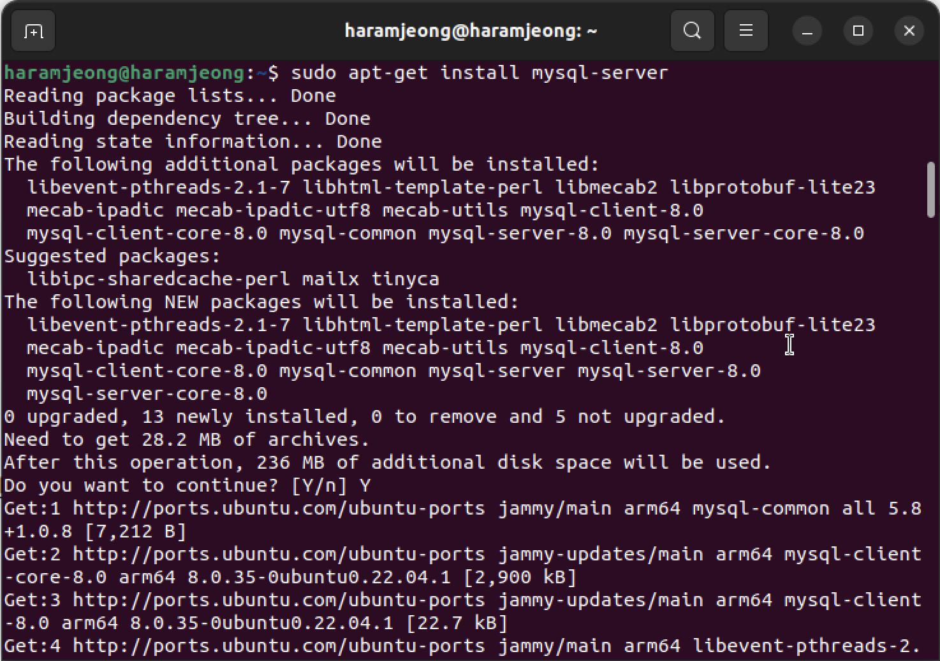Click the line mysql-server-core-8.0 standing alone
This screenshot has width=940, height=661.
click(x=147, y=394)
